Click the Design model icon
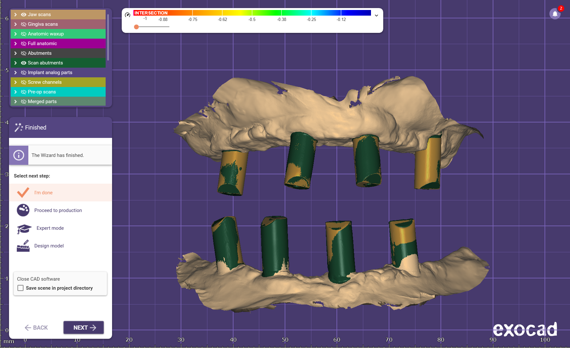Viewport: 570px width, 348px height. [23, 246]
